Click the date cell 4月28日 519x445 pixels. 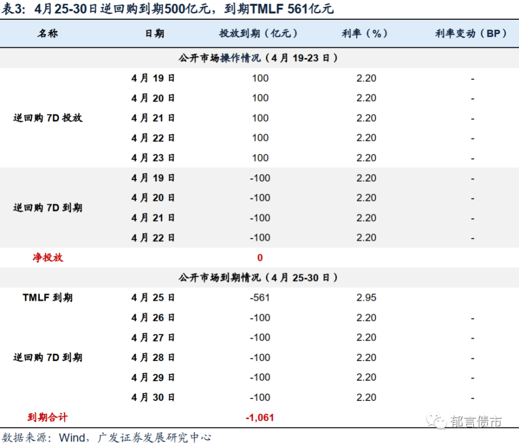(153, 357)
